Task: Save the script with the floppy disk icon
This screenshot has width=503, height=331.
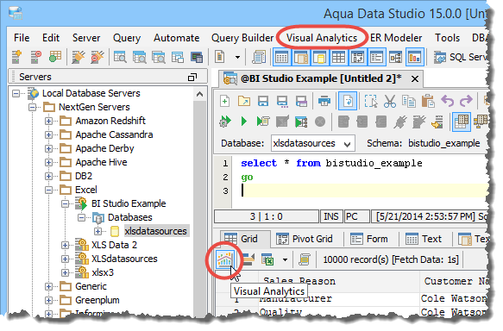Action: coord(263,101)
